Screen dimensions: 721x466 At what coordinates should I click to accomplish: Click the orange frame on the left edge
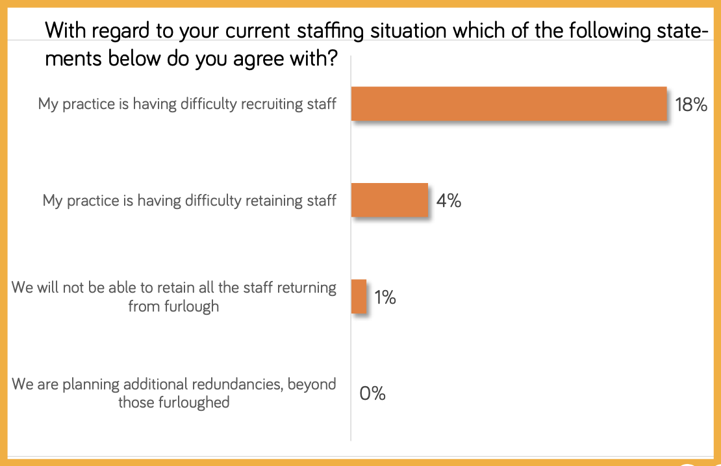tap(3, 234)
